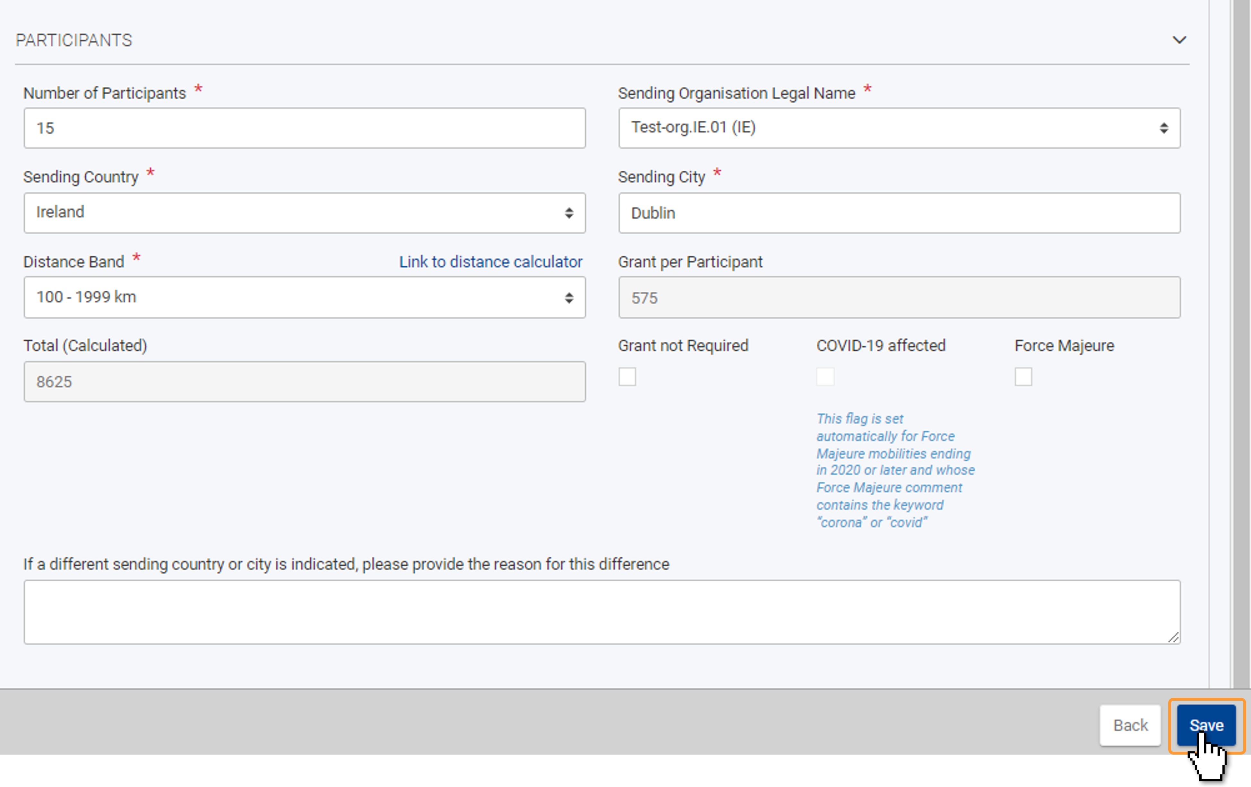Click the reason for difference text area

(x=602, y=612)
